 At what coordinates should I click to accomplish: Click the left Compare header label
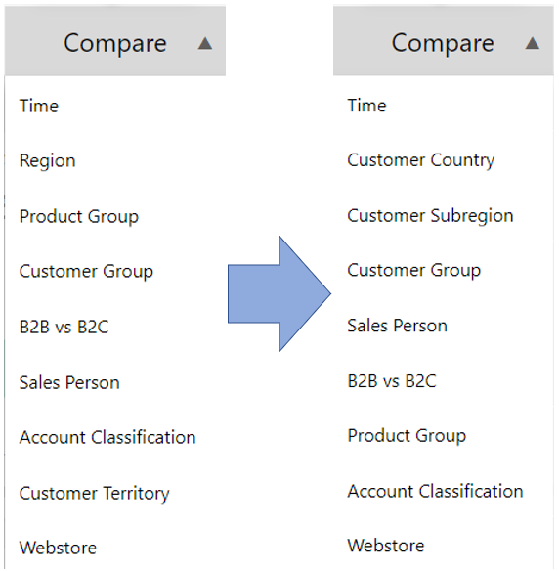115,43
